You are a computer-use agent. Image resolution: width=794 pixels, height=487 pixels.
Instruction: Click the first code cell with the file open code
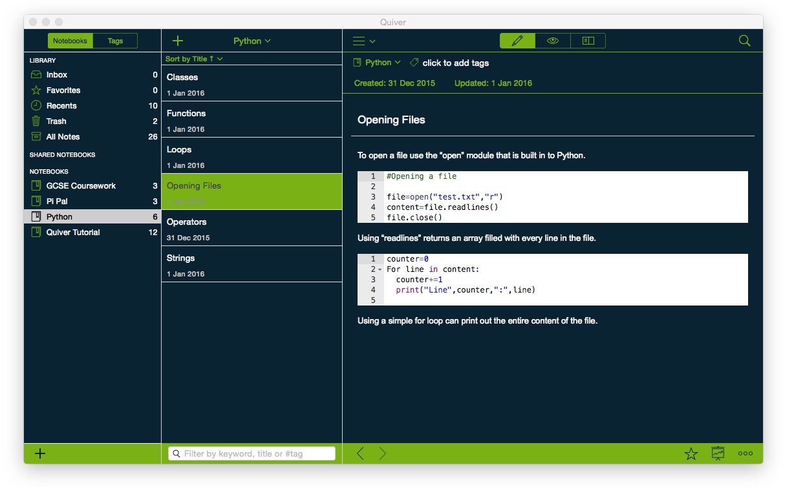click(553, 197)
